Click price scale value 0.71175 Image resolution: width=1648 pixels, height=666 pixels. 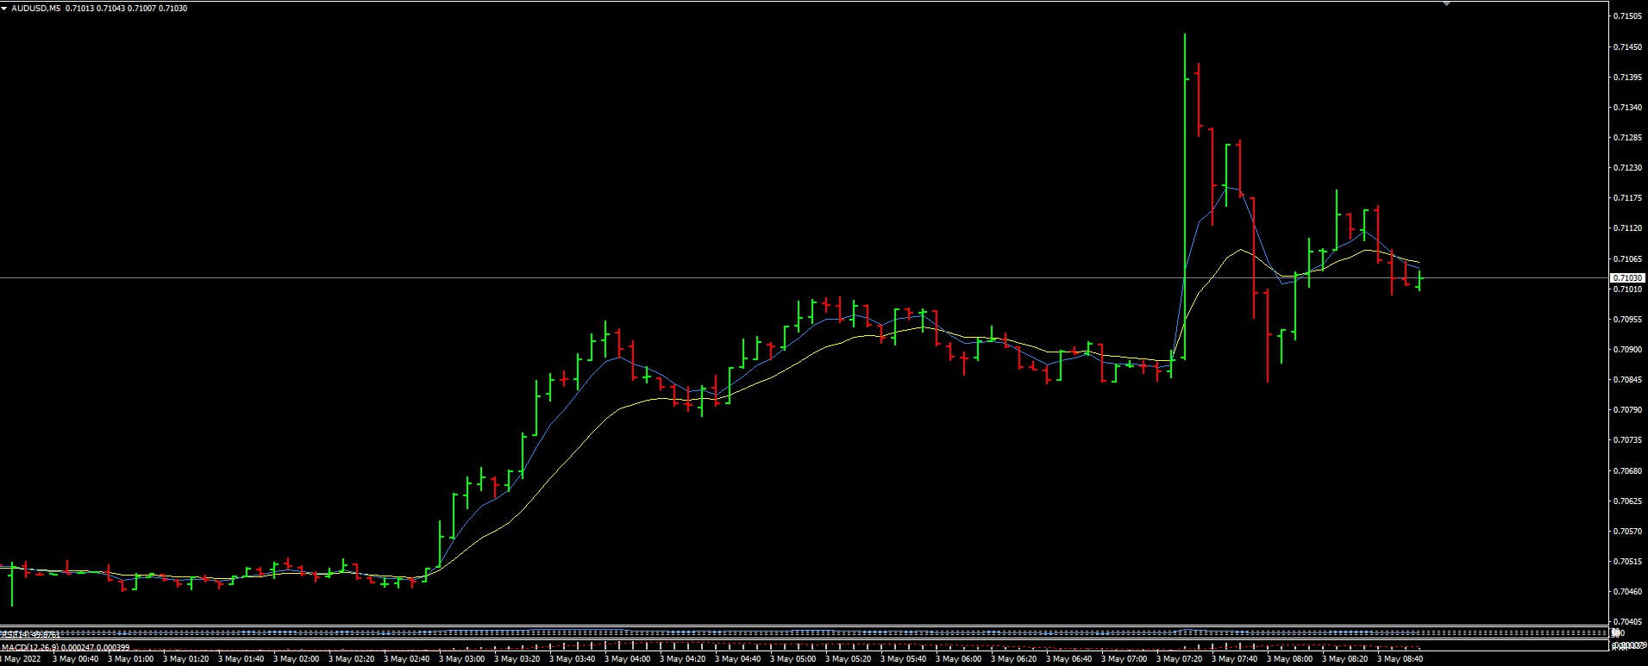[1627, 197]
